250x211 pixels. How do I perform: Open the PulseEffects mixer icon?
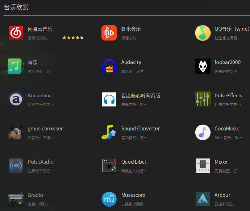pos(203,99)
